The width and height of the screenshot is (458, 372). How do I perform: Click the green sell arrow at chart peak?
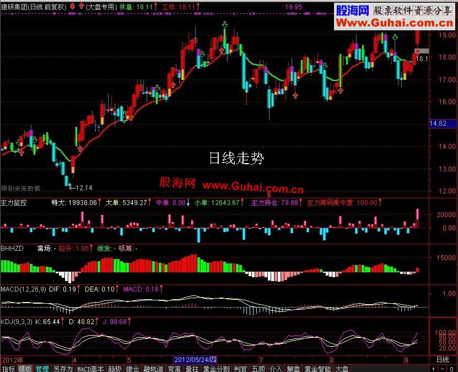point(225,25)
